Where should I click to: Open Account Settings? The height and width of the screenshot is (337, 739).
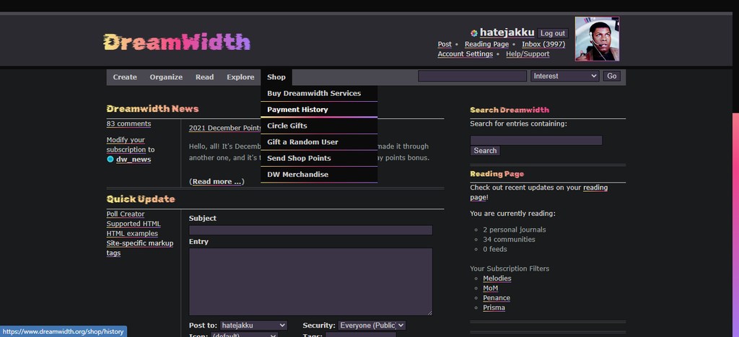[465, 54]
